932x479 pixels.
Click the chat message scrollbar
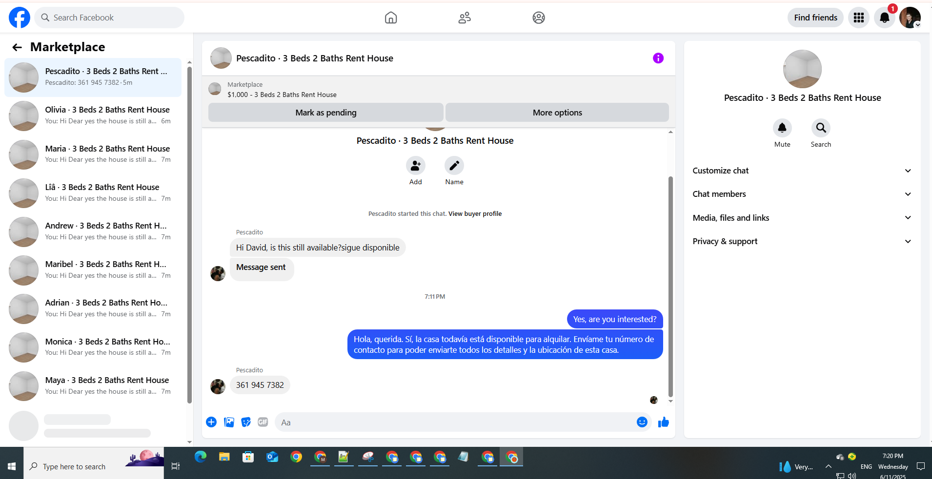670,287
